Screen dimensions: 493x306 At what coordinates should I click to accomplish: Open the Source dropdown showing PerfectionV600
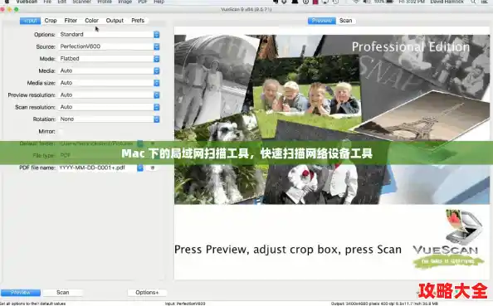(x=109, y=46)
